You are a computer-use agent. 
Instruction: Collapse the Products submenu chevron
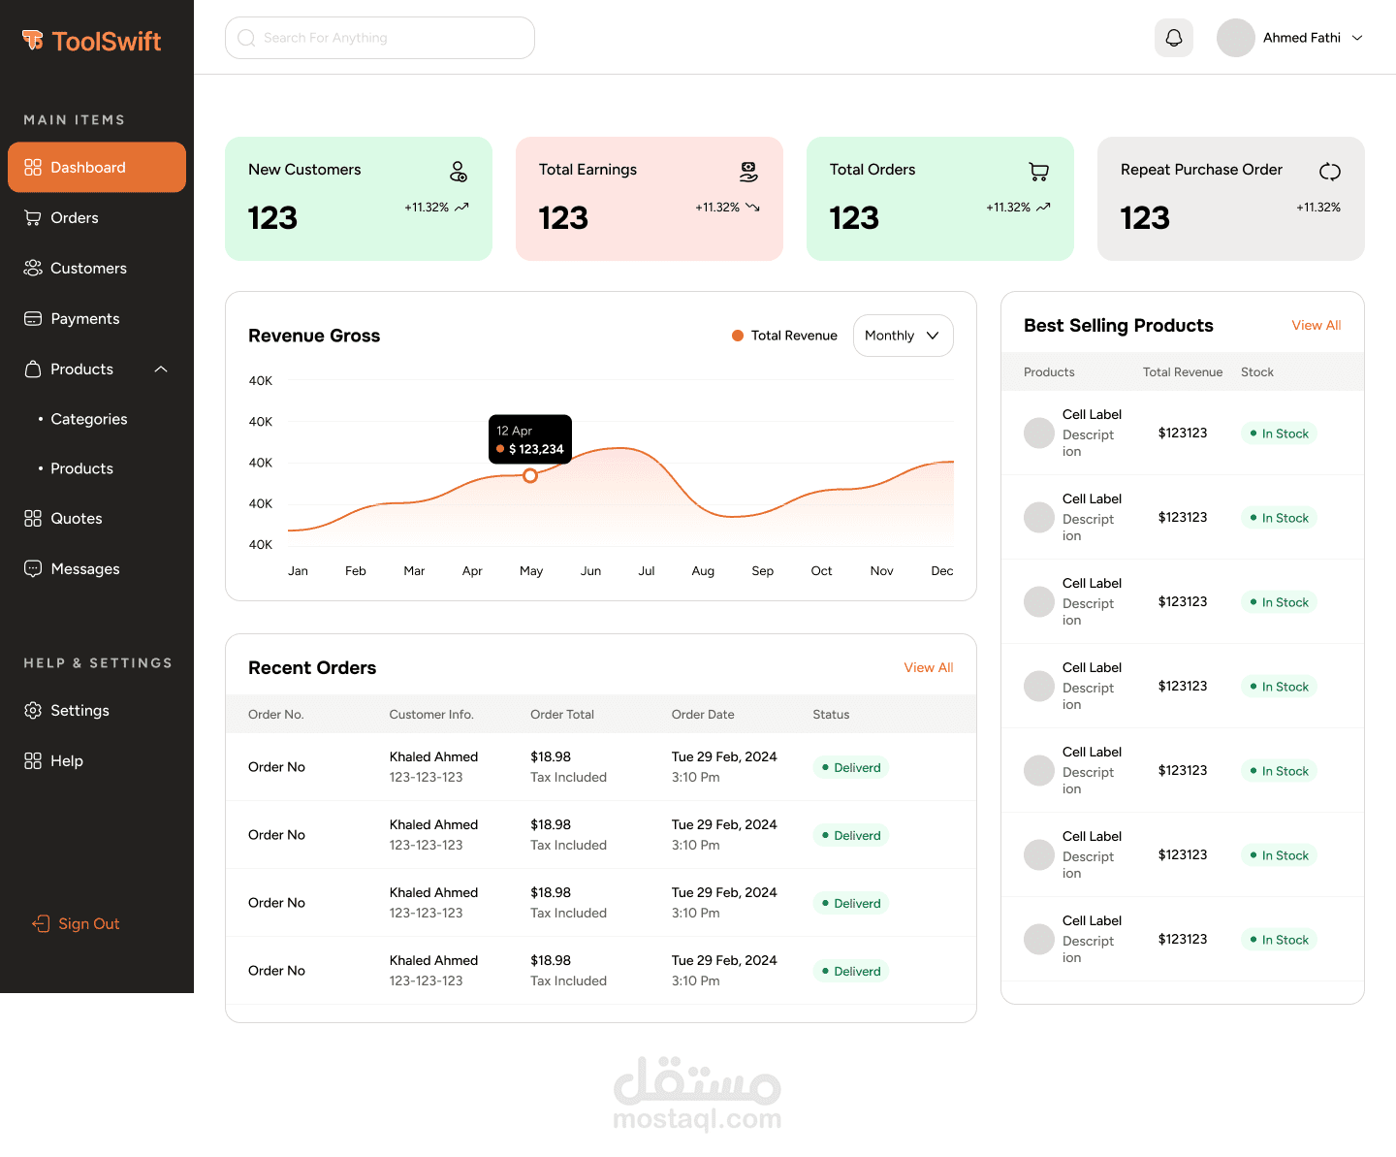[161, 369]
